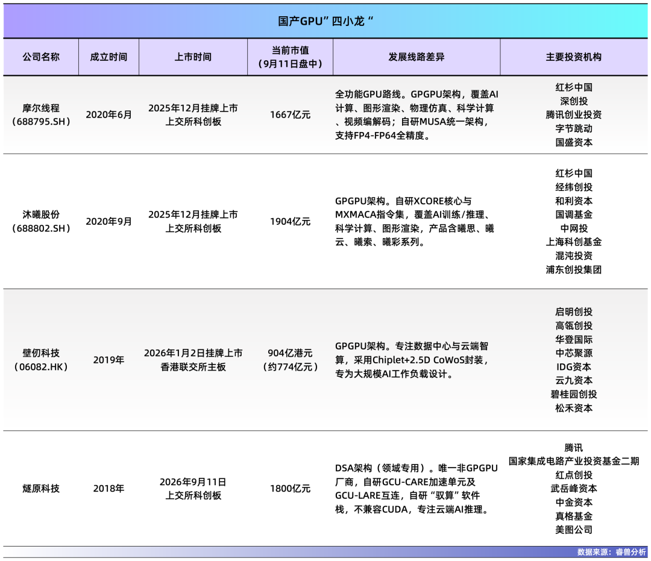
Task: Click investor 华登国际
Action: [x=574, y=339]
